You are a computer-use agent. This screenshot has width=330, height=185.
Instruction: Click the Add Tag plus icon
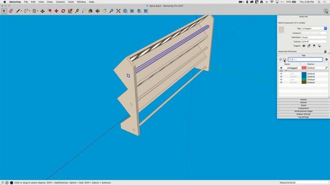pyautogui.click(x=280, y=60)
